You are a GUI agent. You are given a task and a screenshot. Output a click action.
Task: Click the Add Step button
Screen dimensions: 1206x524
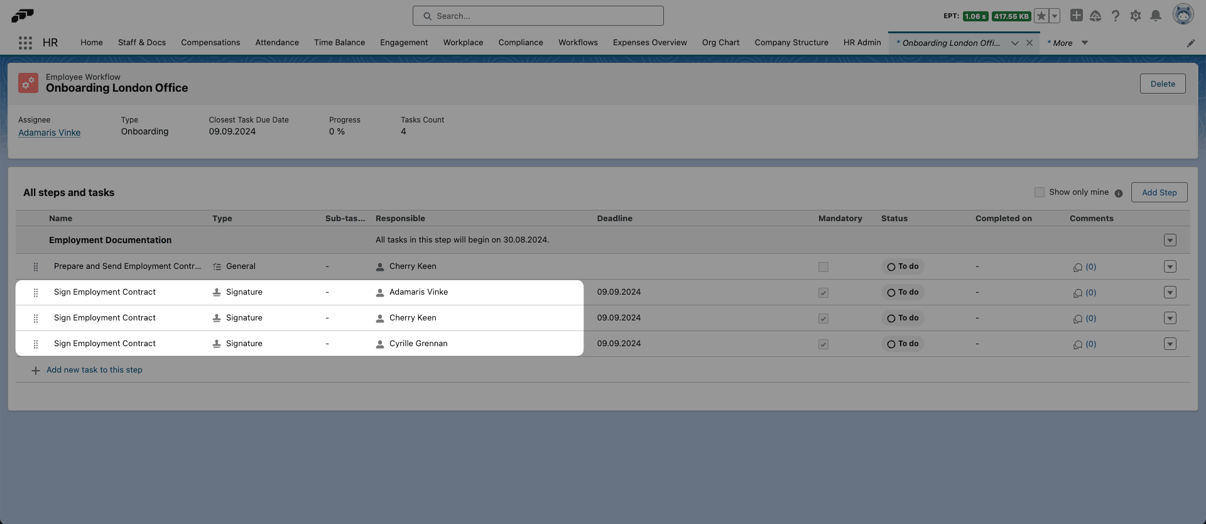(x=1159, y=192)
